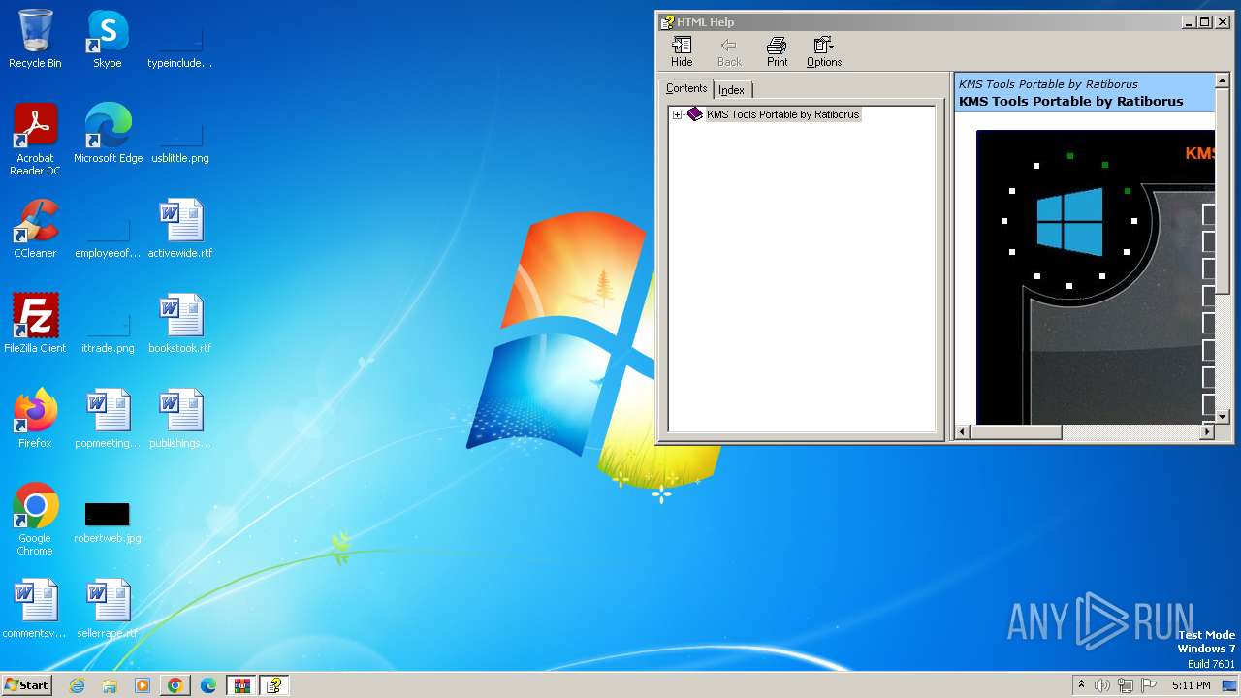
Task: Select the Skype desktop shortcut
Action: click(108, 39)
